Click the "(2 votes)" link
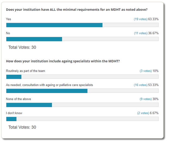Image resolution: width=169 pixels, height=142 pixels. tap(144, 113)
